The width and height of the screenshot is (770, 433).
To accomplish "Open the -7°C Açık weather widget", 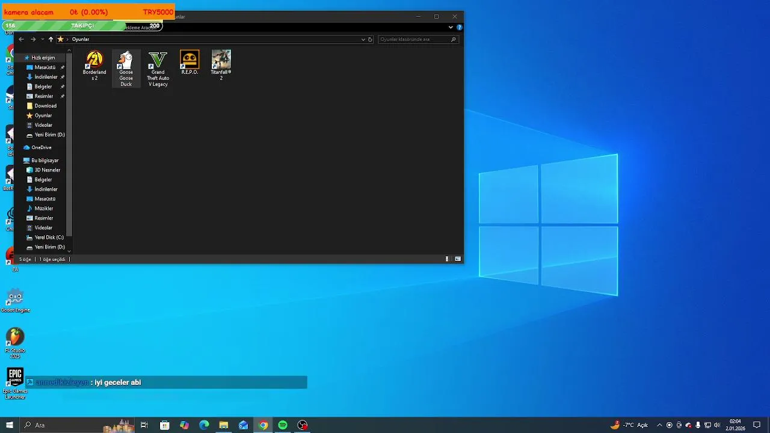I will 629,425.
